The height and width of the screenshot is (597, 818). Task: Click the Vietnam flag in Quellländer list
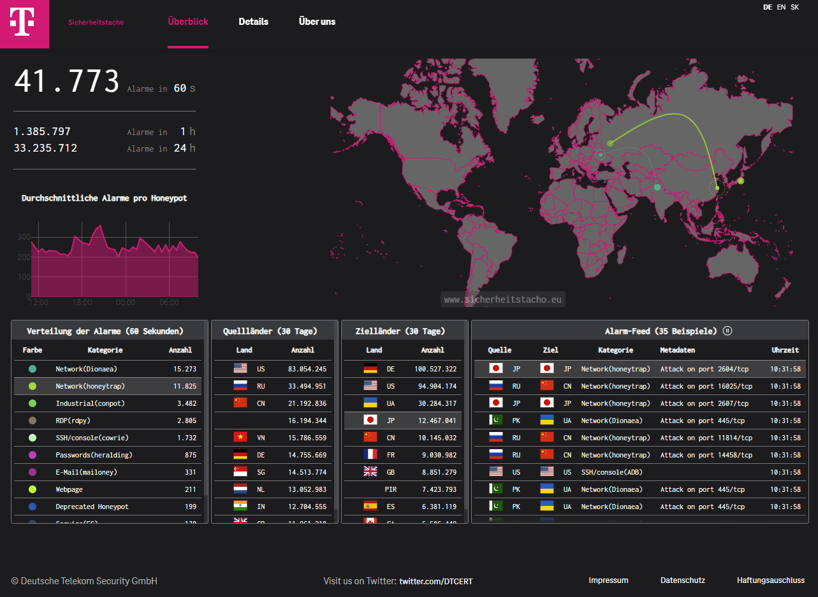[240, 437]
